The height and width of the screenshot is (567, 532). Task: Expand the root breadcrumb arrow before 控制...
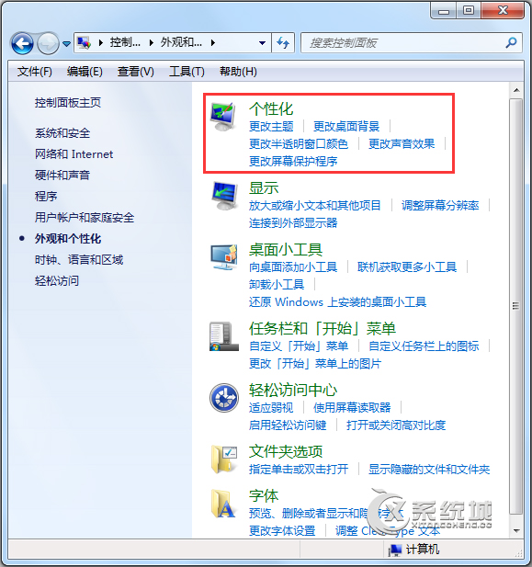[x=101, y=43]
